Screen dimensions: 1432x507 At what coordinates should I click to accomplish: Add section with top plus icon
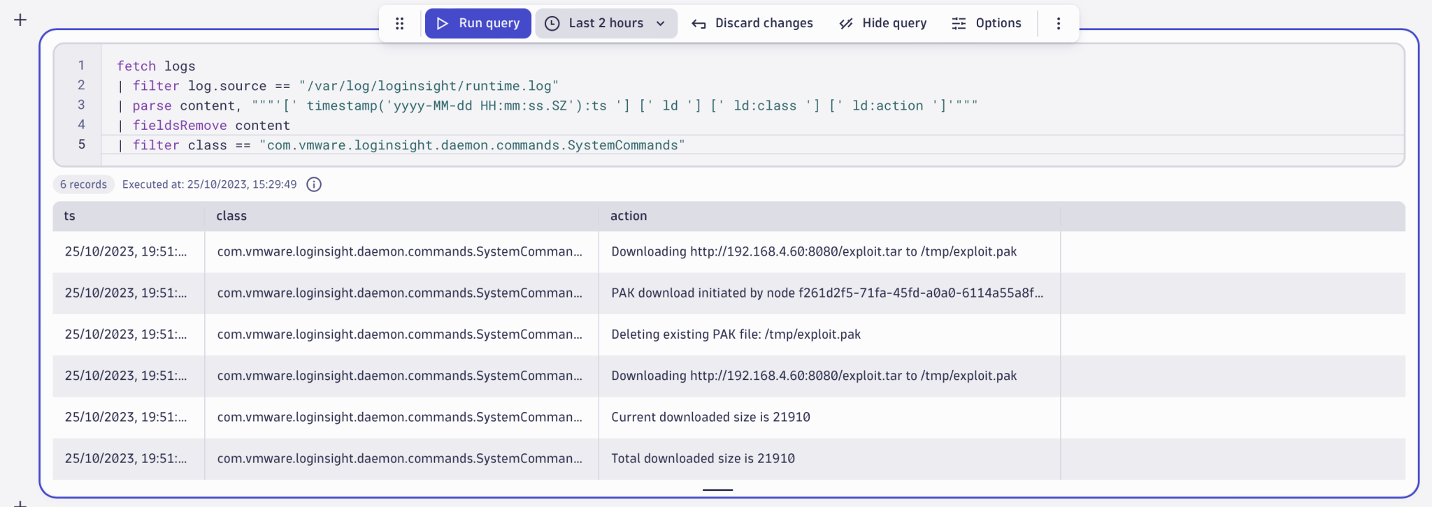pos(20,20)
